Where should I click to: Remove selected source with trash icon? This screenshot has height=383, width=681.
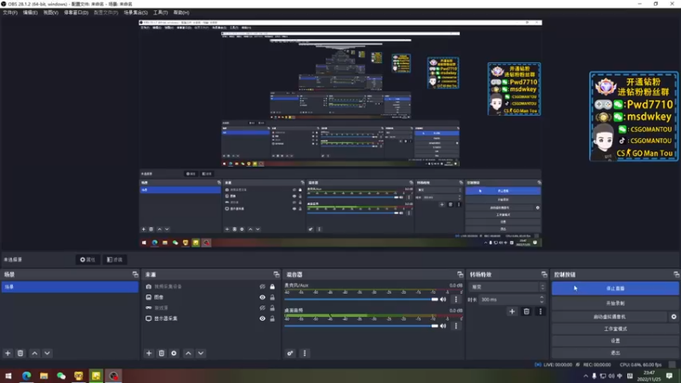pos(162,353)
